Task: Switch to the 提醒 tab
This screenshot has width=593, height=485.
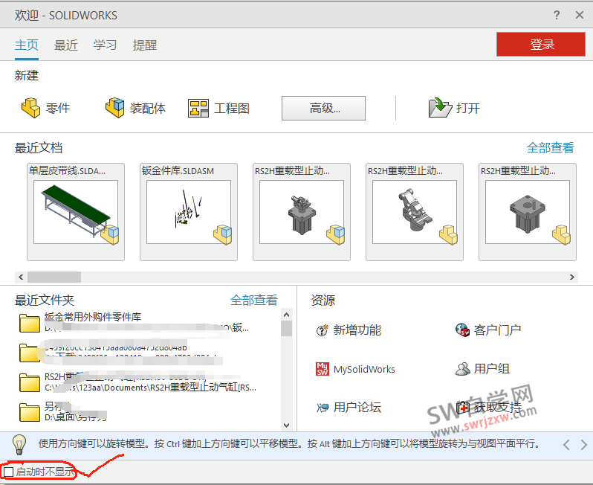Action: pyautogui.click(x=144, y=45)
